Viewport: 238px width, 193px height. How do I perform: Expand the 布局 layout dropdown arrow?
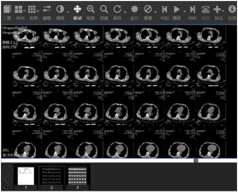pyautogui.click(x=38, y=11)
